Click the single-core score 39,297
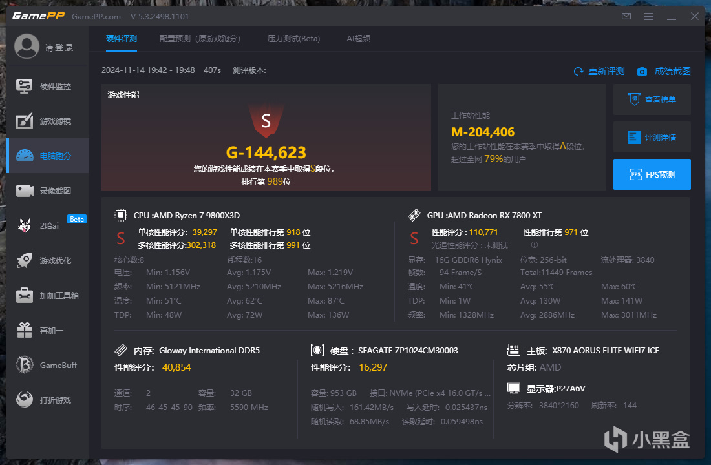 point(204,232)
